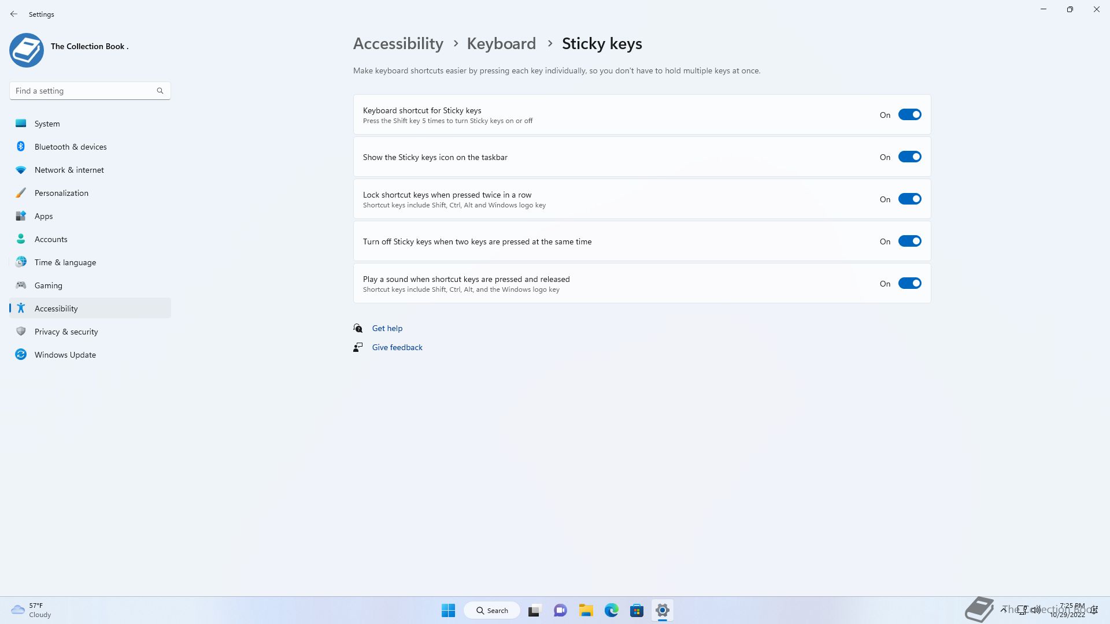Image resolution: width=1110 pixels, height=624 pixels.
Task: Click the Get help icon
Action: [x=358, y=328]
